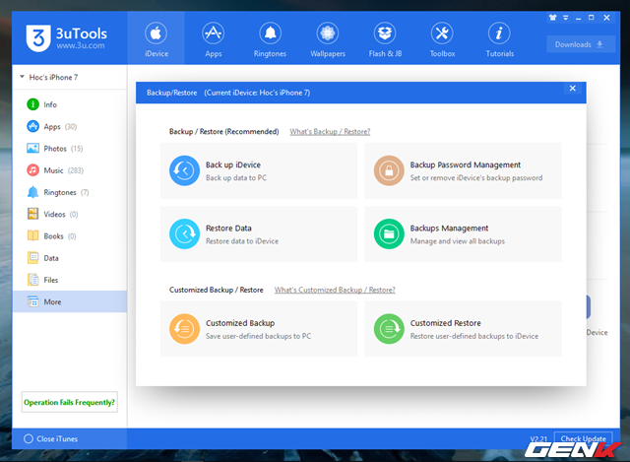Open the skin shirt icon in title bar
Image resolution: width=630 pixels, height=462 pixels.
[553, 18]
